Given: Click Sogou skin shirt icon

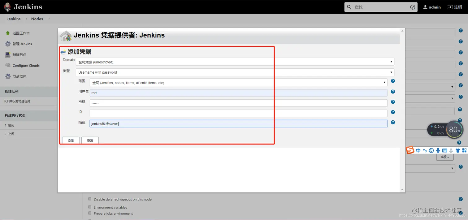Looking at the screenshot, I should tap(458, 151).
